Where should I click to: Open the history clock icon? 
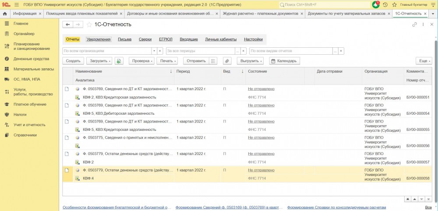[x=385, y=4]
